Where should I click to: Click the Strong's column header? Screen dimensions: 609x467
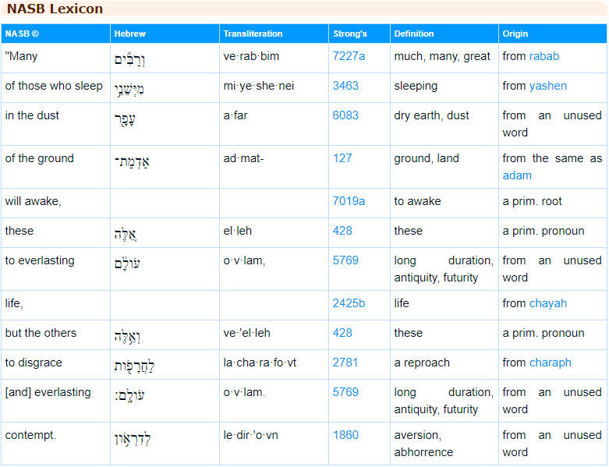point(350,34)
